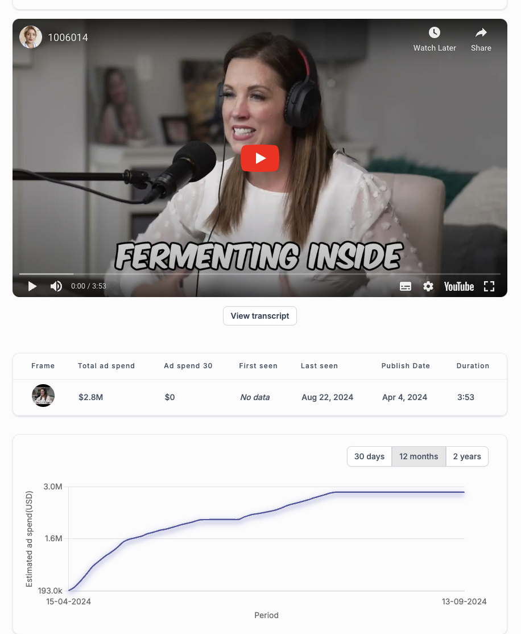
Task: Click the Last seen column header
Action: 319,365
